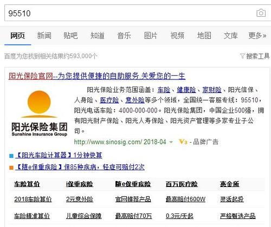Open the 最高赔付70万 link
271x227 pixels.
(x=133, y=216)
